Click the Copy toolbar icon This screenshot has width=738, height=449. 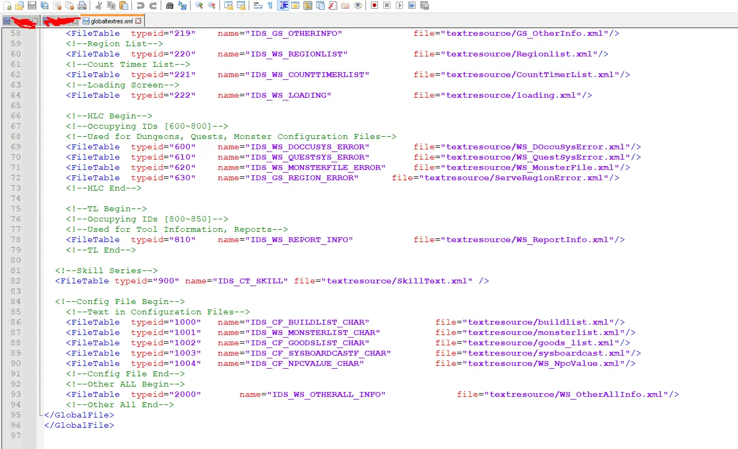(111, 5)
